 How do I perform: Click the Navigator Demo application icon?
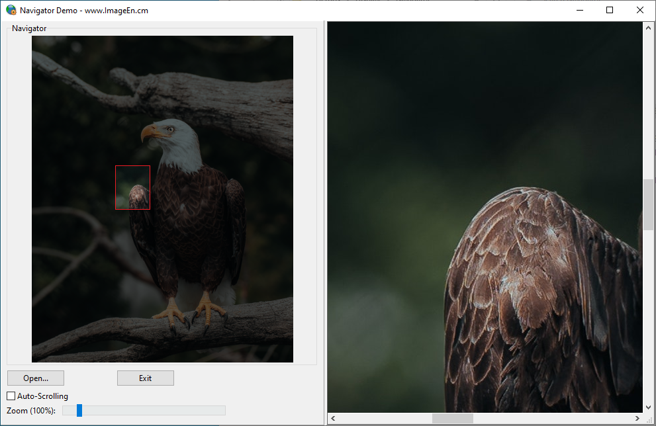[x=11, y=10]
